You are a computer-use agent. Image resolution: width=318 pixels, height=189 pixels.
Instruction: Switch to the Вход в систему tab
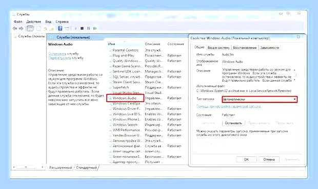click(218, 48)
